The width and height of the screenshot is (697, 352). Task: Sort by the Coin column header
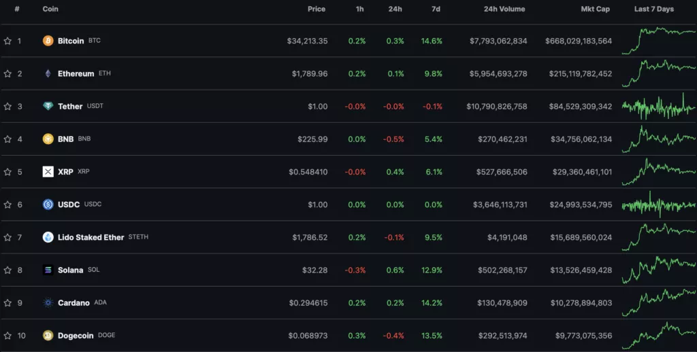pos(50,9)
